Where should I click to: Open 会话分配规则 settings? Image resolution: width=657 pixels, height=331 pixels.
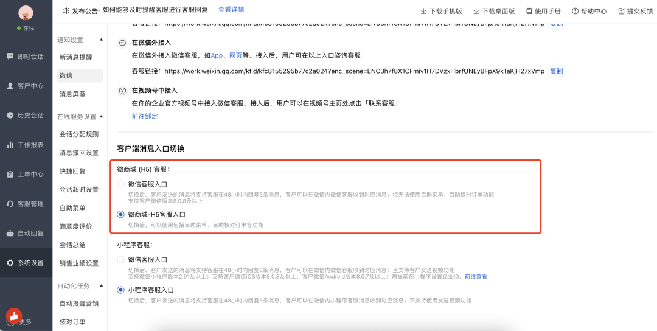(80, 134)
